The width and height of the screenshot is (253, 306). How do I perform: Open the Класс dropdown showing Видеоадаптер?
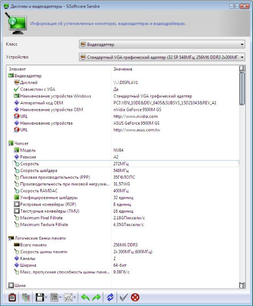162,44
